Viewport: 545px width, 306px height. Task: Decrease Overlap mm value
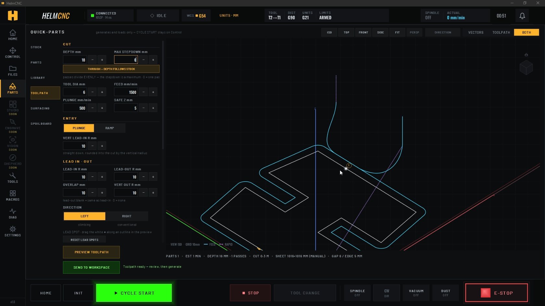point(92,193)
